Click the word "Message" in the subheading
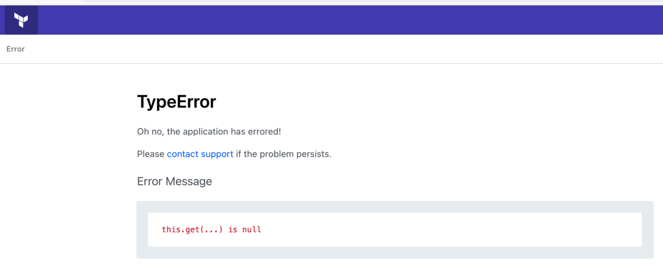 pos(189,181)
